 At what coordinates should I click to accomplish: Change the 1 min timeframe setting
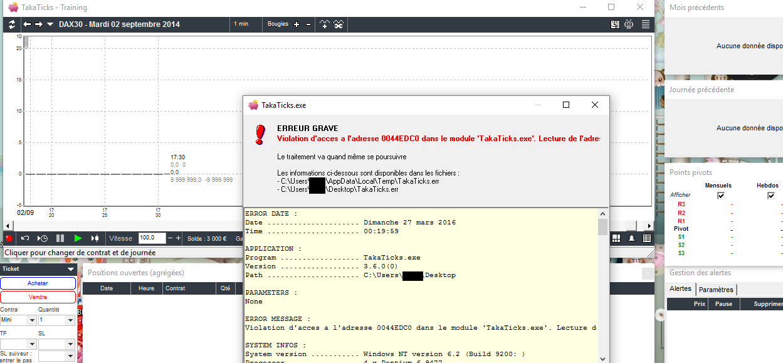[x=241, y=24]
